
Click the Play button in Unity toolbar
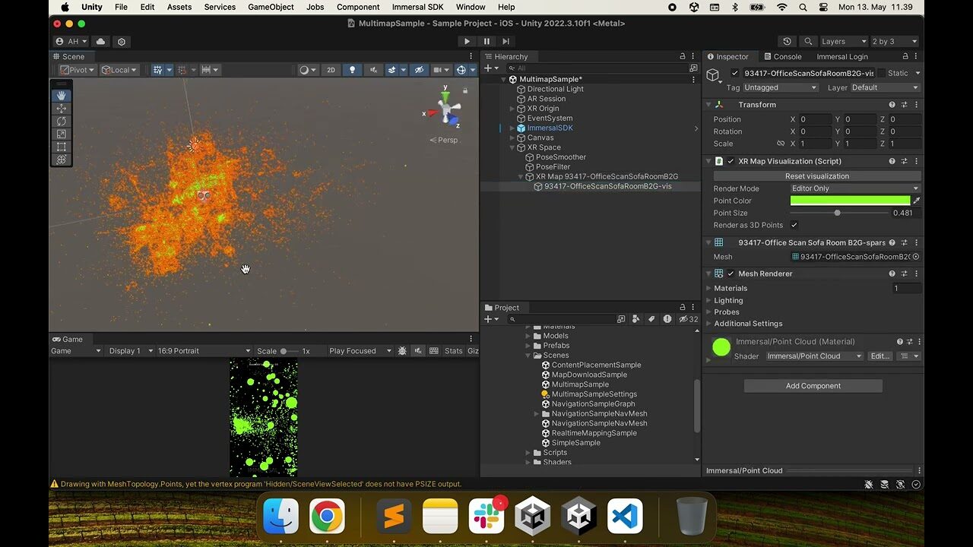tap(467, 42)
